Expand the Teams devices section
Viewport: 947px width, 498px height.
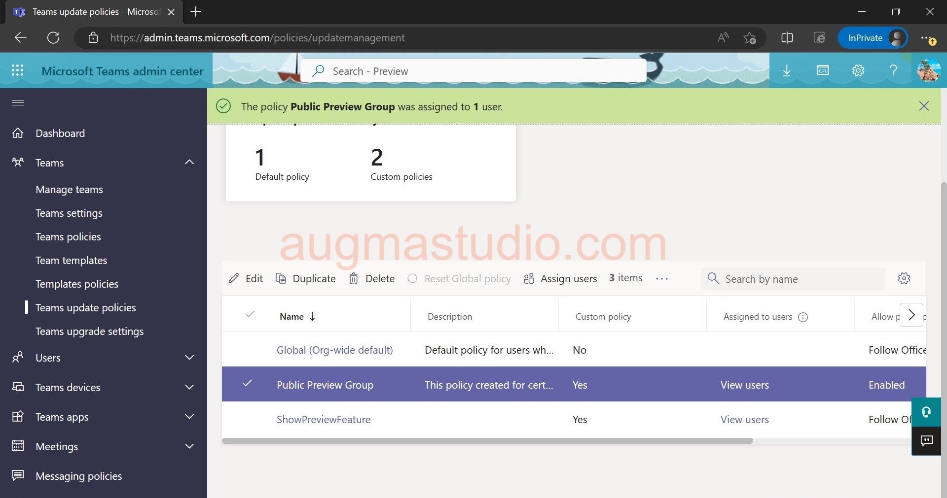point(189,387)
